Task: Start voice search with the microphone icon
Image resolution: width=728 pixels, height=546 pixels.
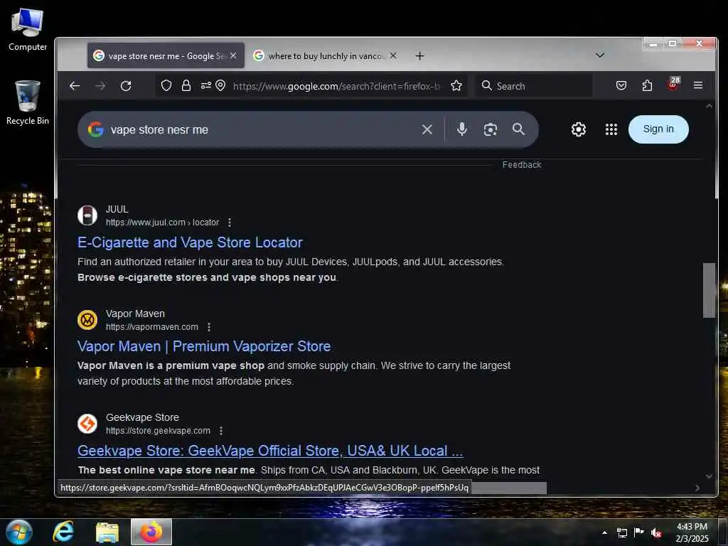Action: [x=461, y=129]
